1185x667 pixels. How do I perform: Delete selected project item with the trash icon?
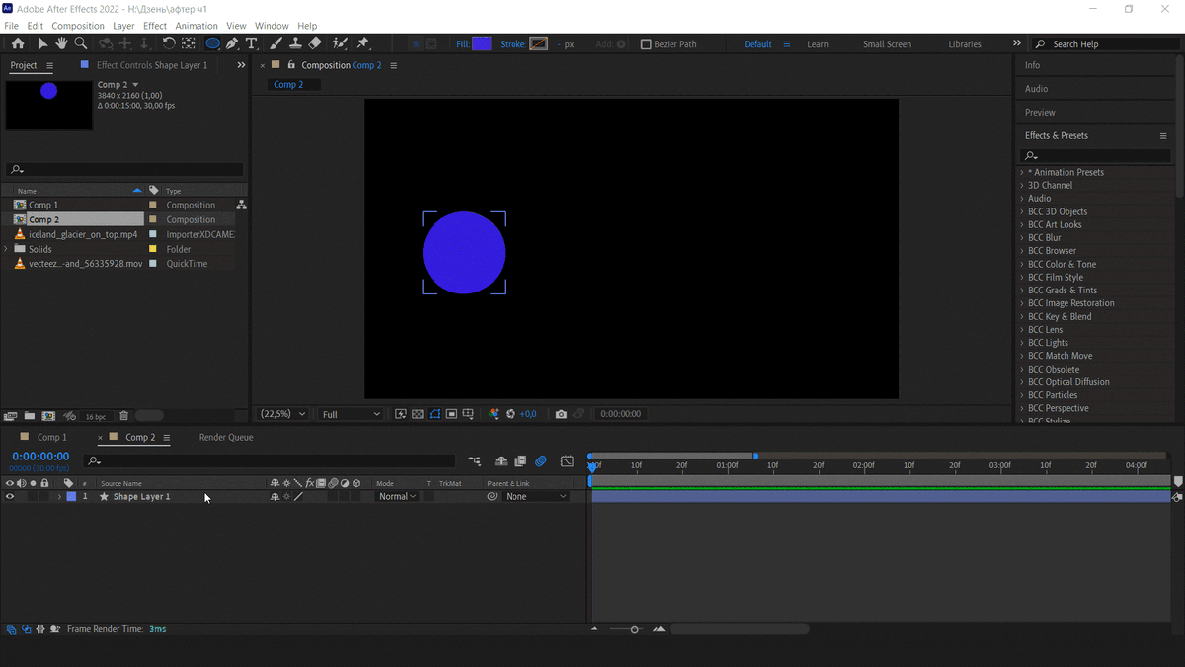point(123,416)
